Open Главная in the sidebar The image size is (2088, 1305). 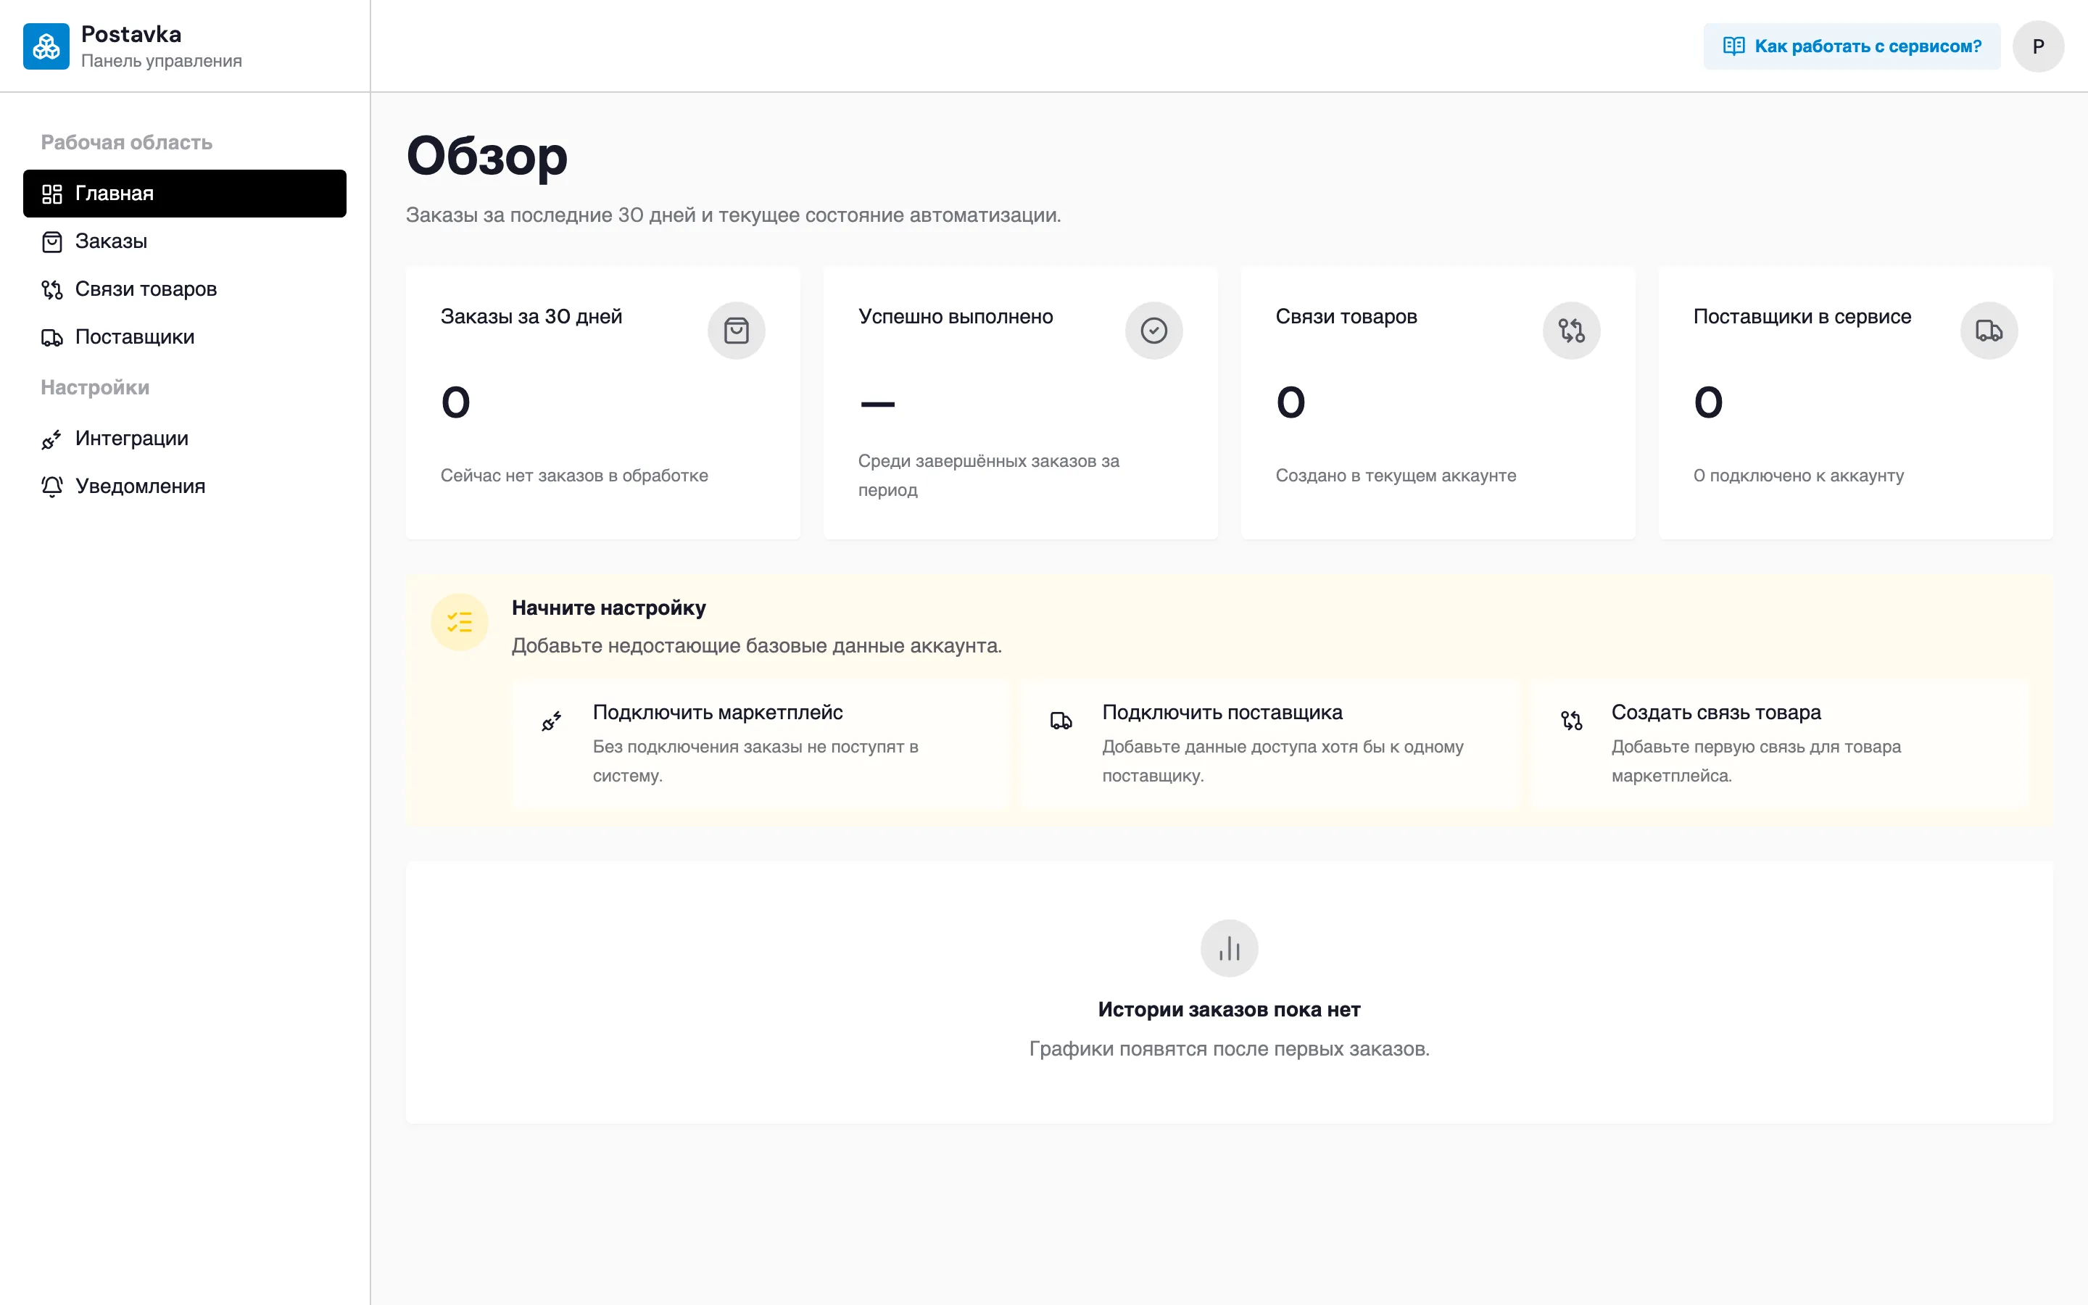click(185, 194)
